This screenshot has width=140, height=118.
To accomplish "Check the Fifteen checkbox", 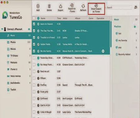I will point(34,78).
